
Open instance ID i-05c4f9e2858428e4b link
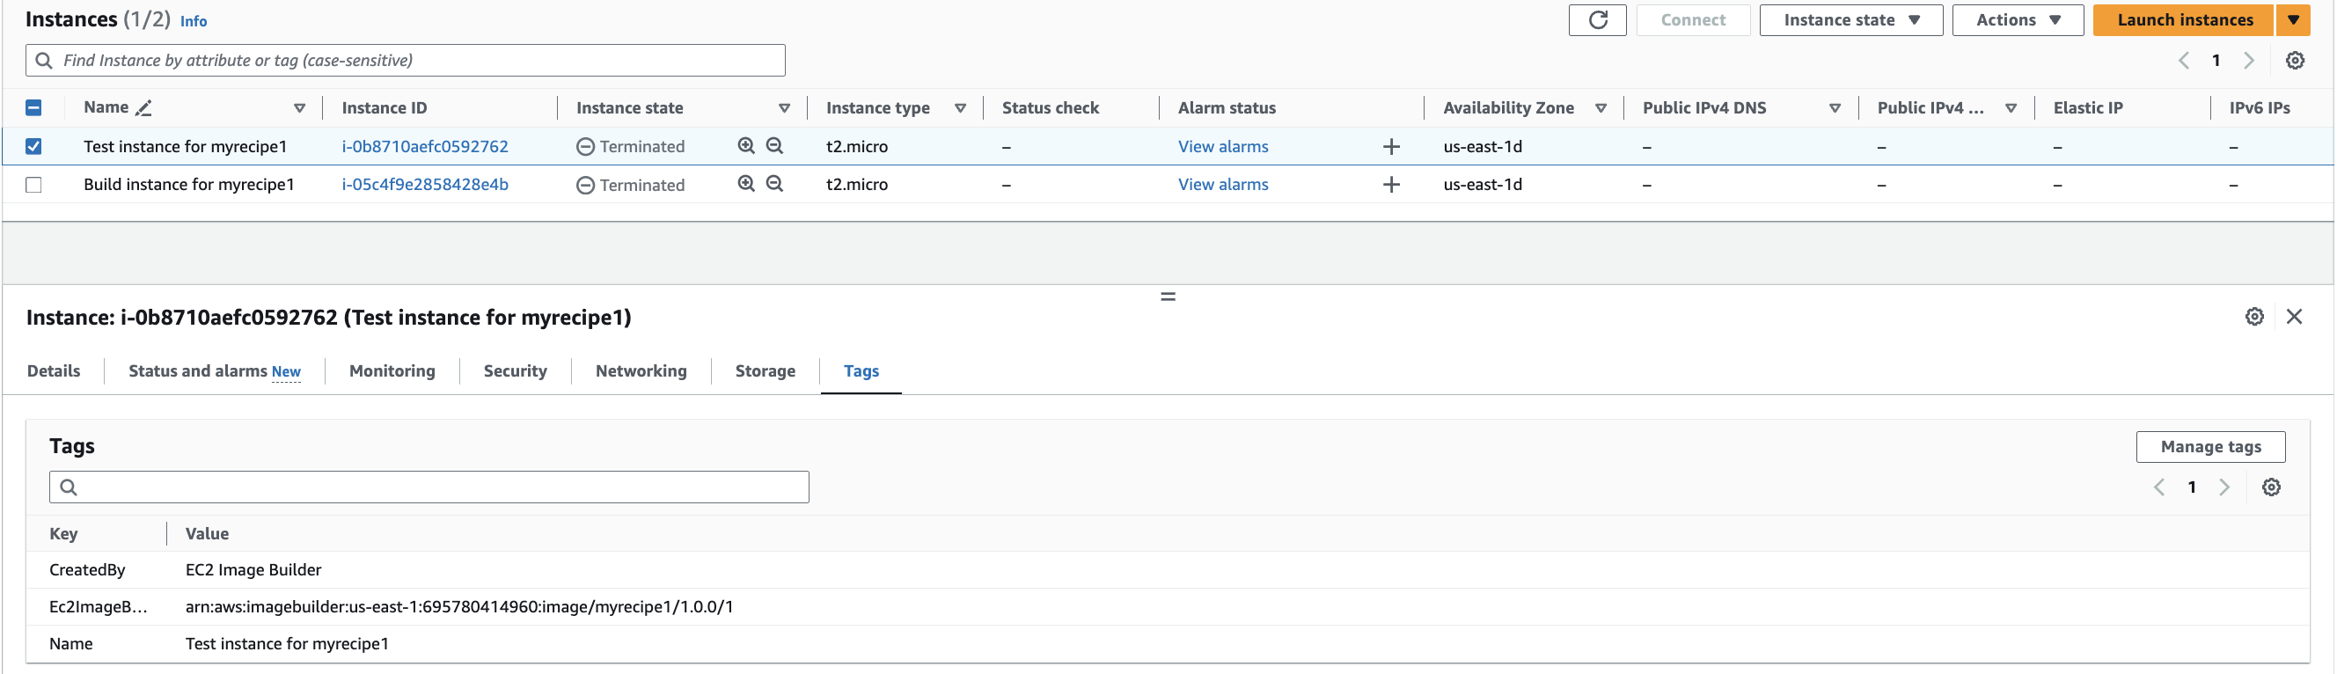[x=425, y=185]
